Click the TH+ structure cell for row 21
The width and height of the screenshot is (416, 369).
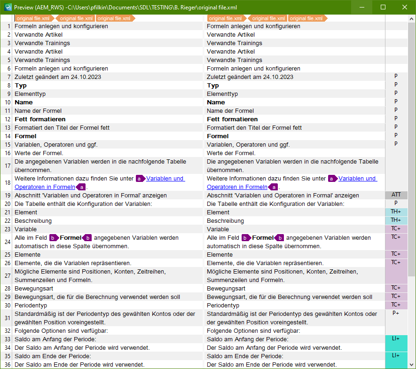tap(396, 212)
